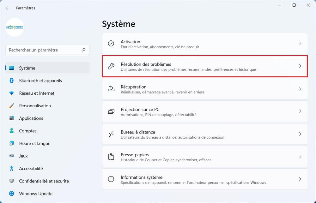
Task: Click the chevron for Projection sur ce PC
Action: (x=300, y=111)
